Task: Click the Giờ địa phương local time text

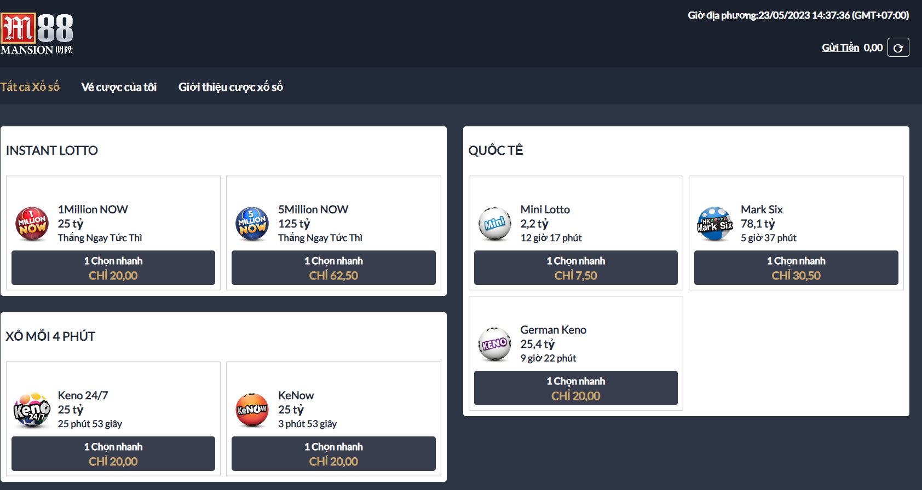Action: (798, 15)
